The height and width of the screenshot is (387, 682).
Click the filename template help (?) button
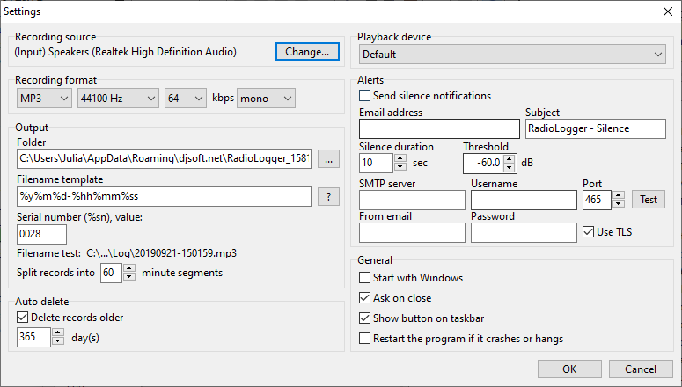tap(327, 196)
